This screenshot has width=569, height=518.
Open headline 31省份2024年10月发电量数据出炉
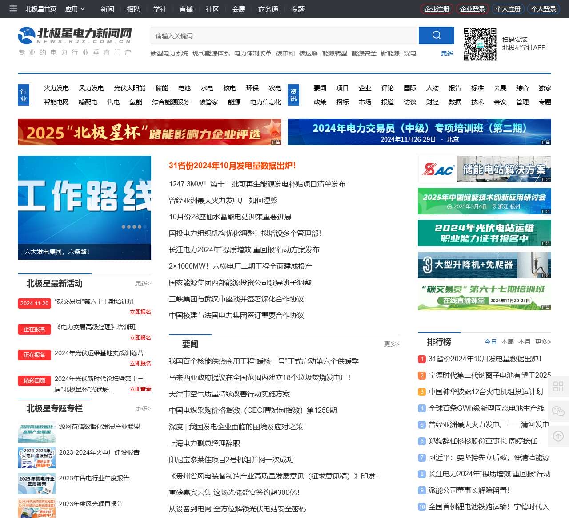pos(232,166)
